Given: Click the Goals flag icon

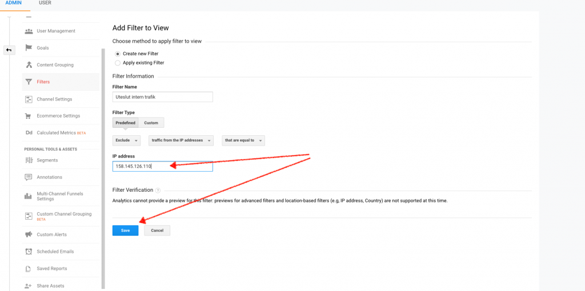Looking at the screenshot, I should point(29,48).
